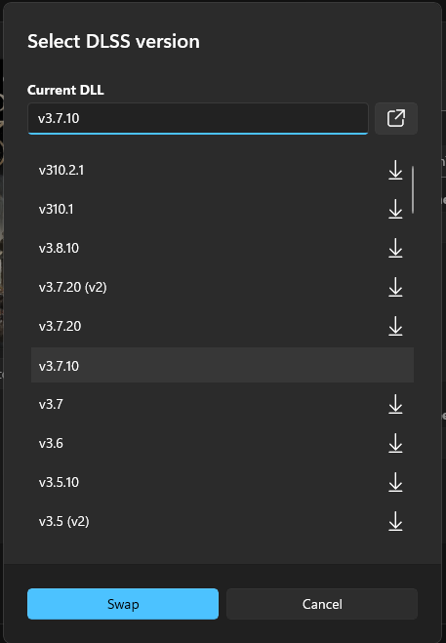
Task: Pick the v3.6 entry from the list
Action: tap(223, 443)
